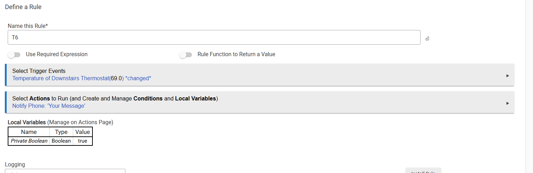Click the Use Required Expression label text
This screenshot has width=533, height=173.
coord(57,54)
